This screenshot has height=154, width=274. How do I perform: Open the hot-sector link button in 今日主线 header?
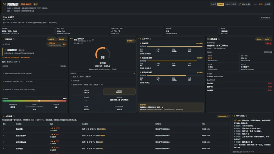[x=223, y=116]
